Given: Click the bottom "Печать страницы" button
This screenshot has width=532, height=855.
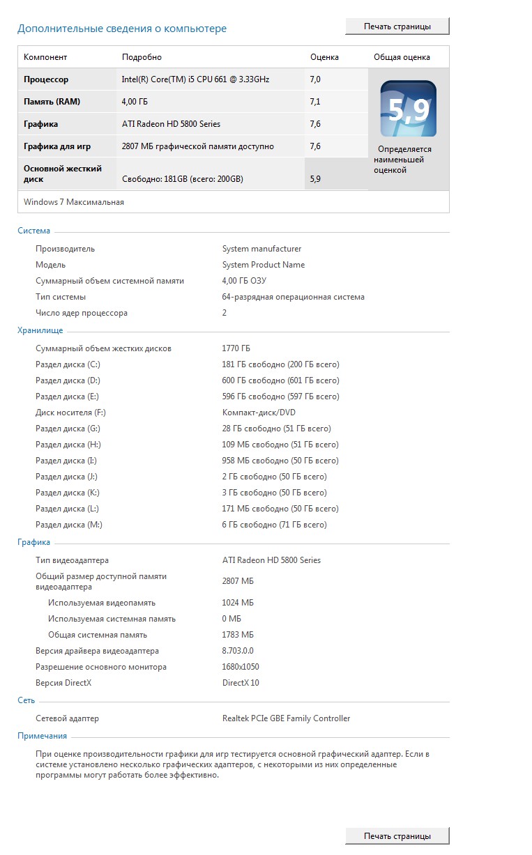Looking at the screenshot, I should click(x=397, y=835).
